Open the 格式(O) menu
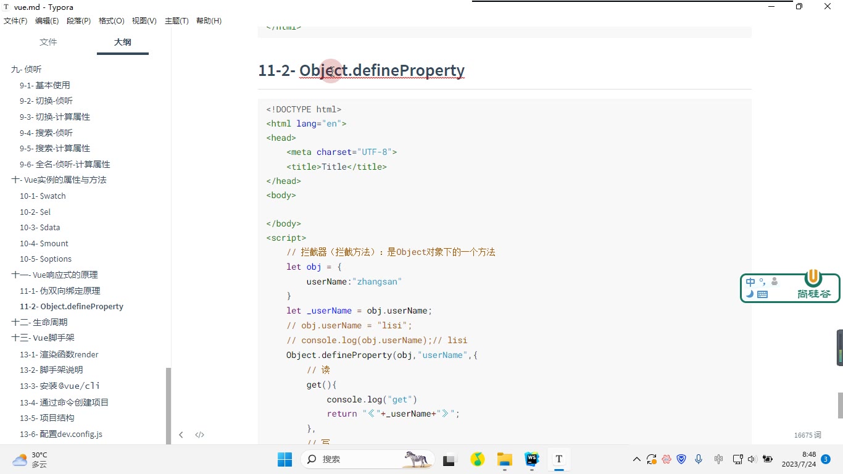Viewport: 843px width, 474px height. (112, 21)
